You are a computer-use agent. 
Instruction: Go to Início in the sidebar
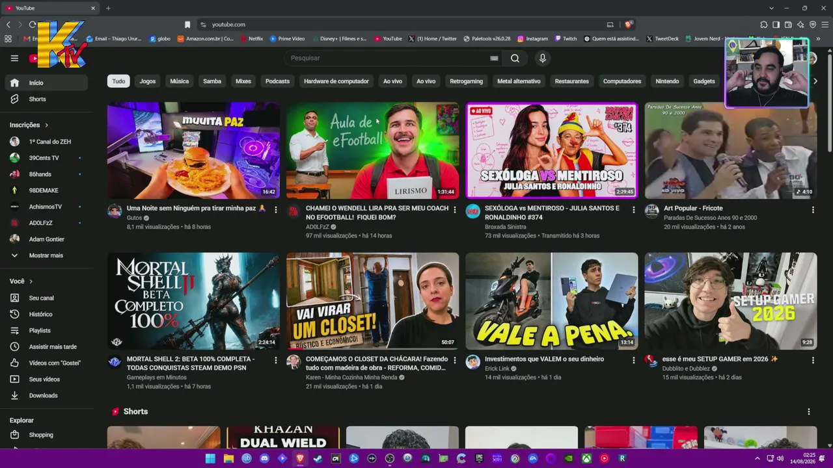(x=46, y=83)
